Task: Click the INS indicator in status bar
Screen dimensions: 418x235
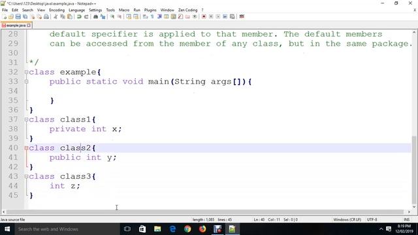Action: [406, 220]
